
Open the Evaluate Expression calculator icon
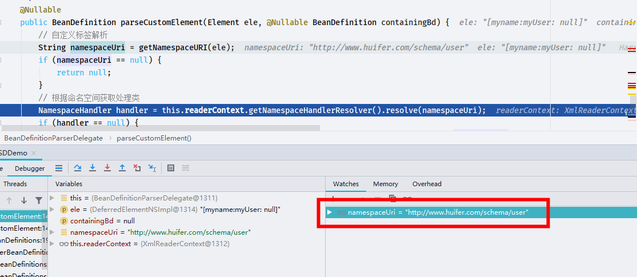point(171,168)
